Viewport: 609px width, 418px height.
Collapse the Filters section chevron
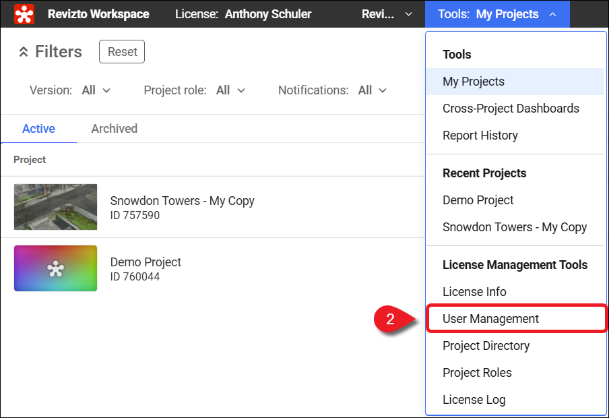coord(24,52)
